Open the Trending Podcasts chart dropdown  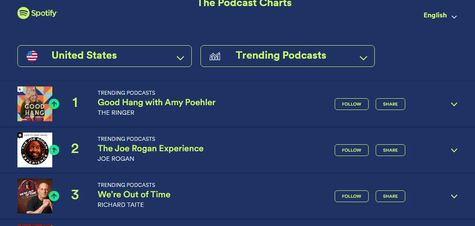tap(288, 56)
